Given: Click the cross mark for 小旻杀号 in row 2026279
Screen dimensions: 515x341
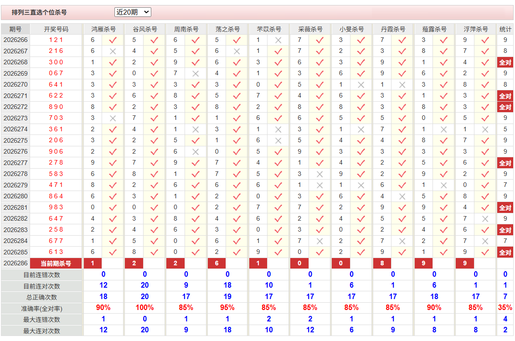Looking at the screenshot, I should [x=361, y=185].
